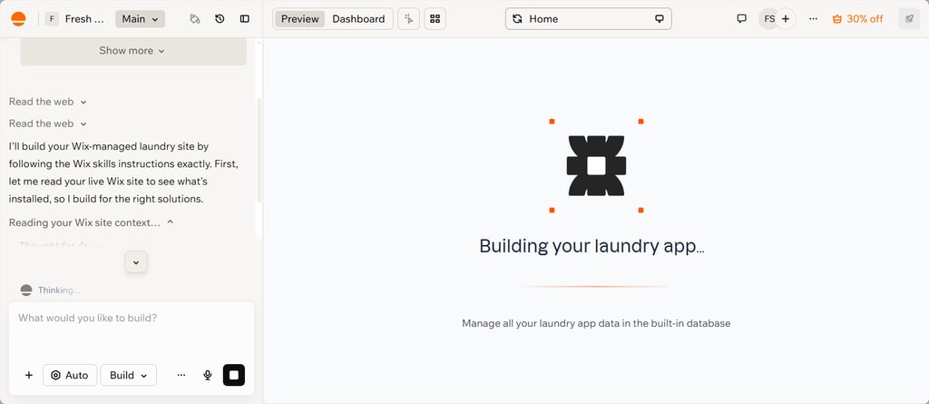Image resolution: width=929 pixels, height=404 pixels.
Task: Expand second Read the web entry
Action: [x=48, y=124]
